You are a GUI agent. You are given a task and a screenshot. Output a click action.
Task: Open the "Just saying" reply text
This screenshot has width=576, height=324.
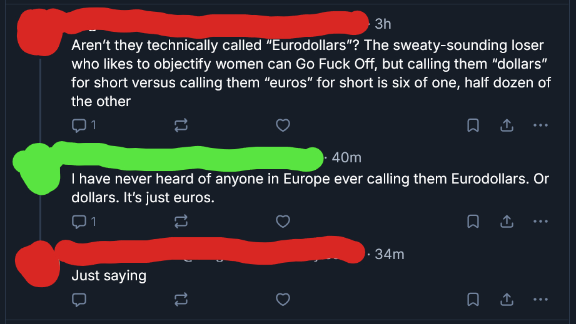click(109, 275)
